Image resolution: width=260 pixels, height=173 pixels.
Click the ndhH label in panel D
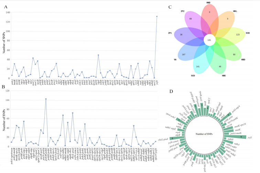point(230,140)
